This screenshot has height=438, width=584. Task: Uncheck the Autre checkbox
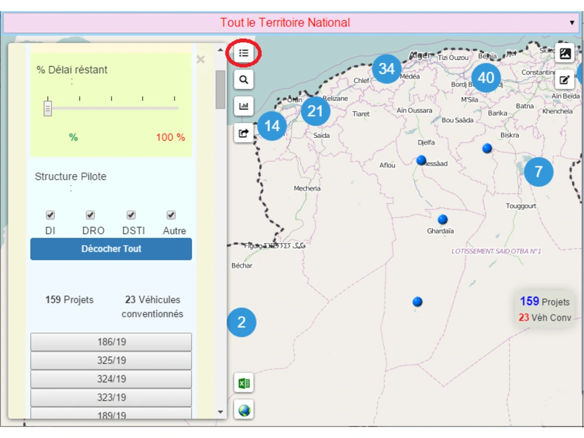point(171,215)
